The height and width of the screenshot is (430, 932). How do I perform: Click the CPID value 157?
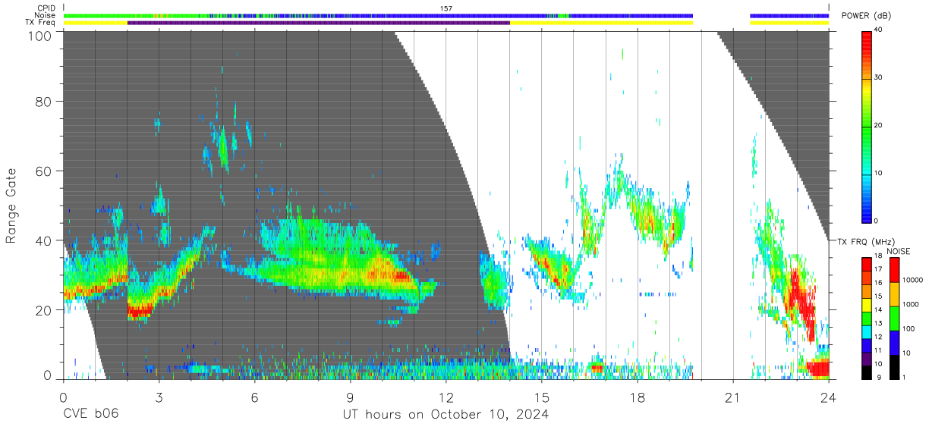(x=446, y=8)
